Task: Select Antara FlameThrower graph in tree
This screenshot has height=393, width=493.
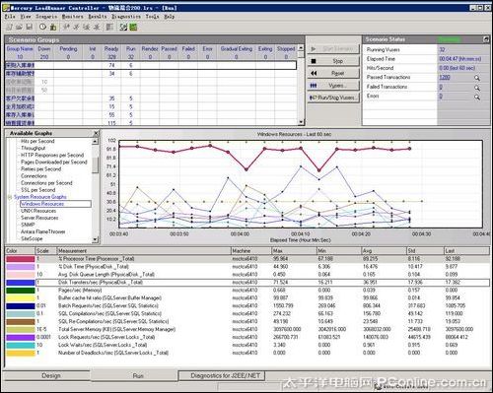Action: (43, 231)
